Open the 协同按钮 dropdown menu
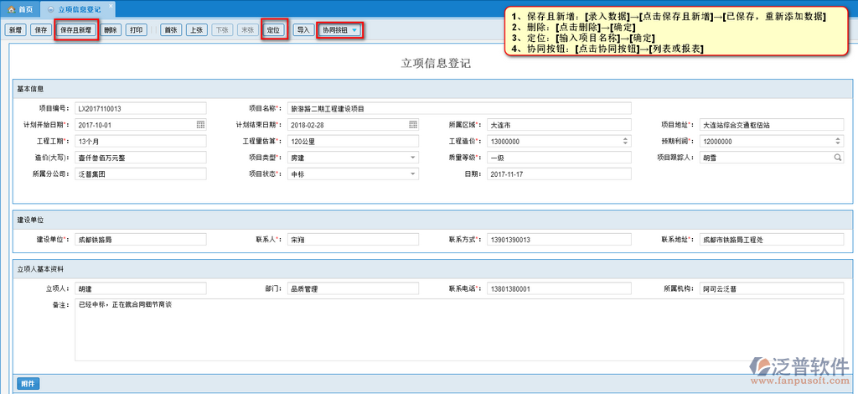858x394 pixels. (340, 29)
